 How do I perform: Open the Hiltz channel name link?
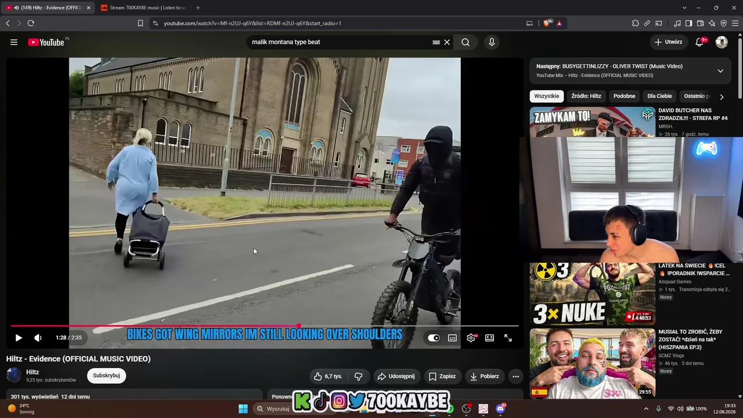tap(33, 372)
